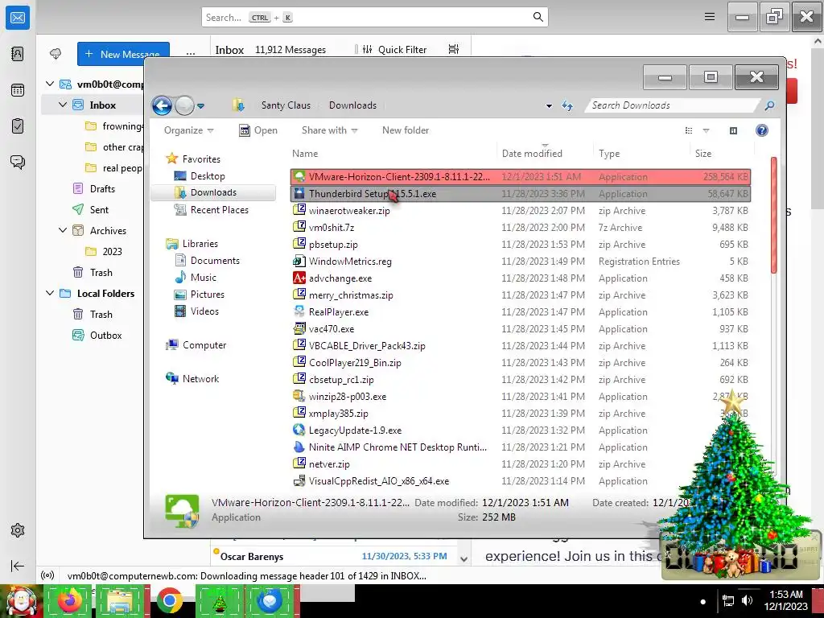Open the Organize dropdown menu
The height and width of the screenshot is (618, 824).
(188, 130)
